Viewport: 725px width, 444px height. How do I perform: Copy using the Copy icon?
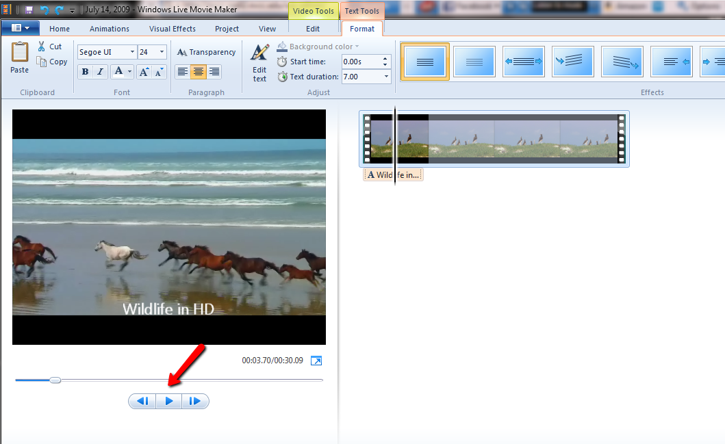(x=42, y=62)
